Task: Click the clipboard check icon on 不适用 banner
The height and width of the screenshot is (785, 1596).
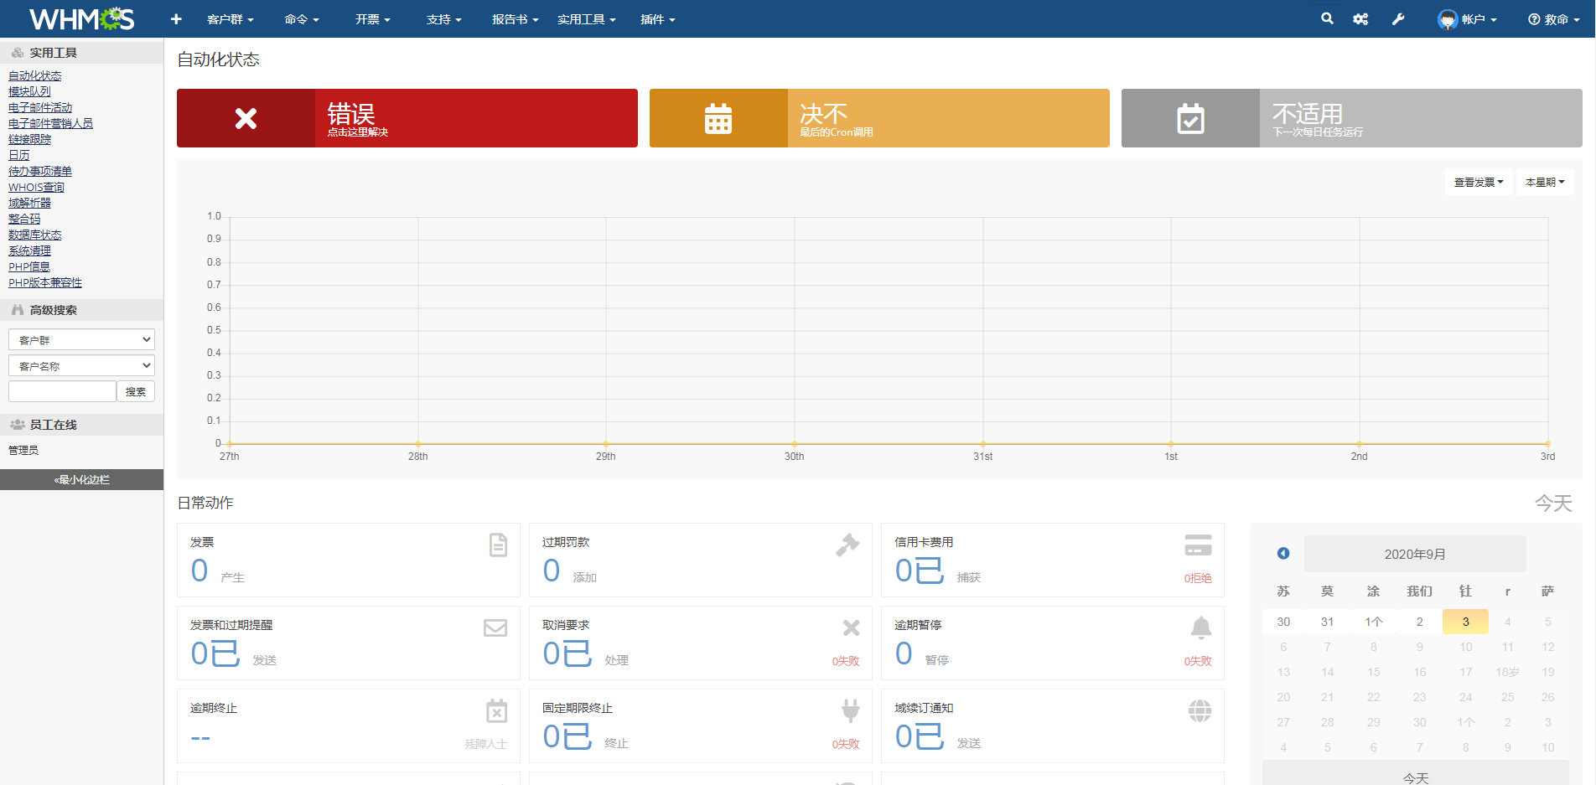Action: 1190,118
